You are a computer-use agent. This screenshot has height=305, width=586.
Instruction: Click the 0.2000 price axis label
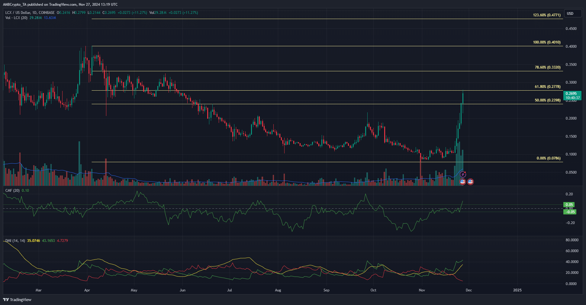[571, 118]
